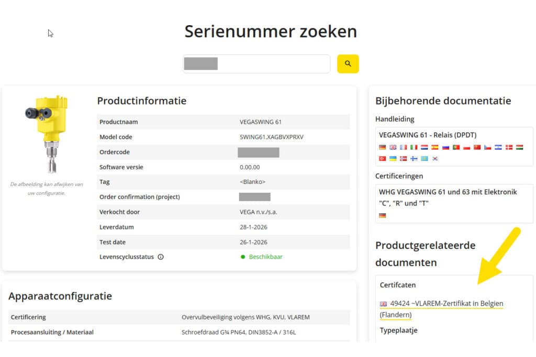
Task: Click the Spanish flag in the Handleiding list
Action: click(434, 147)
